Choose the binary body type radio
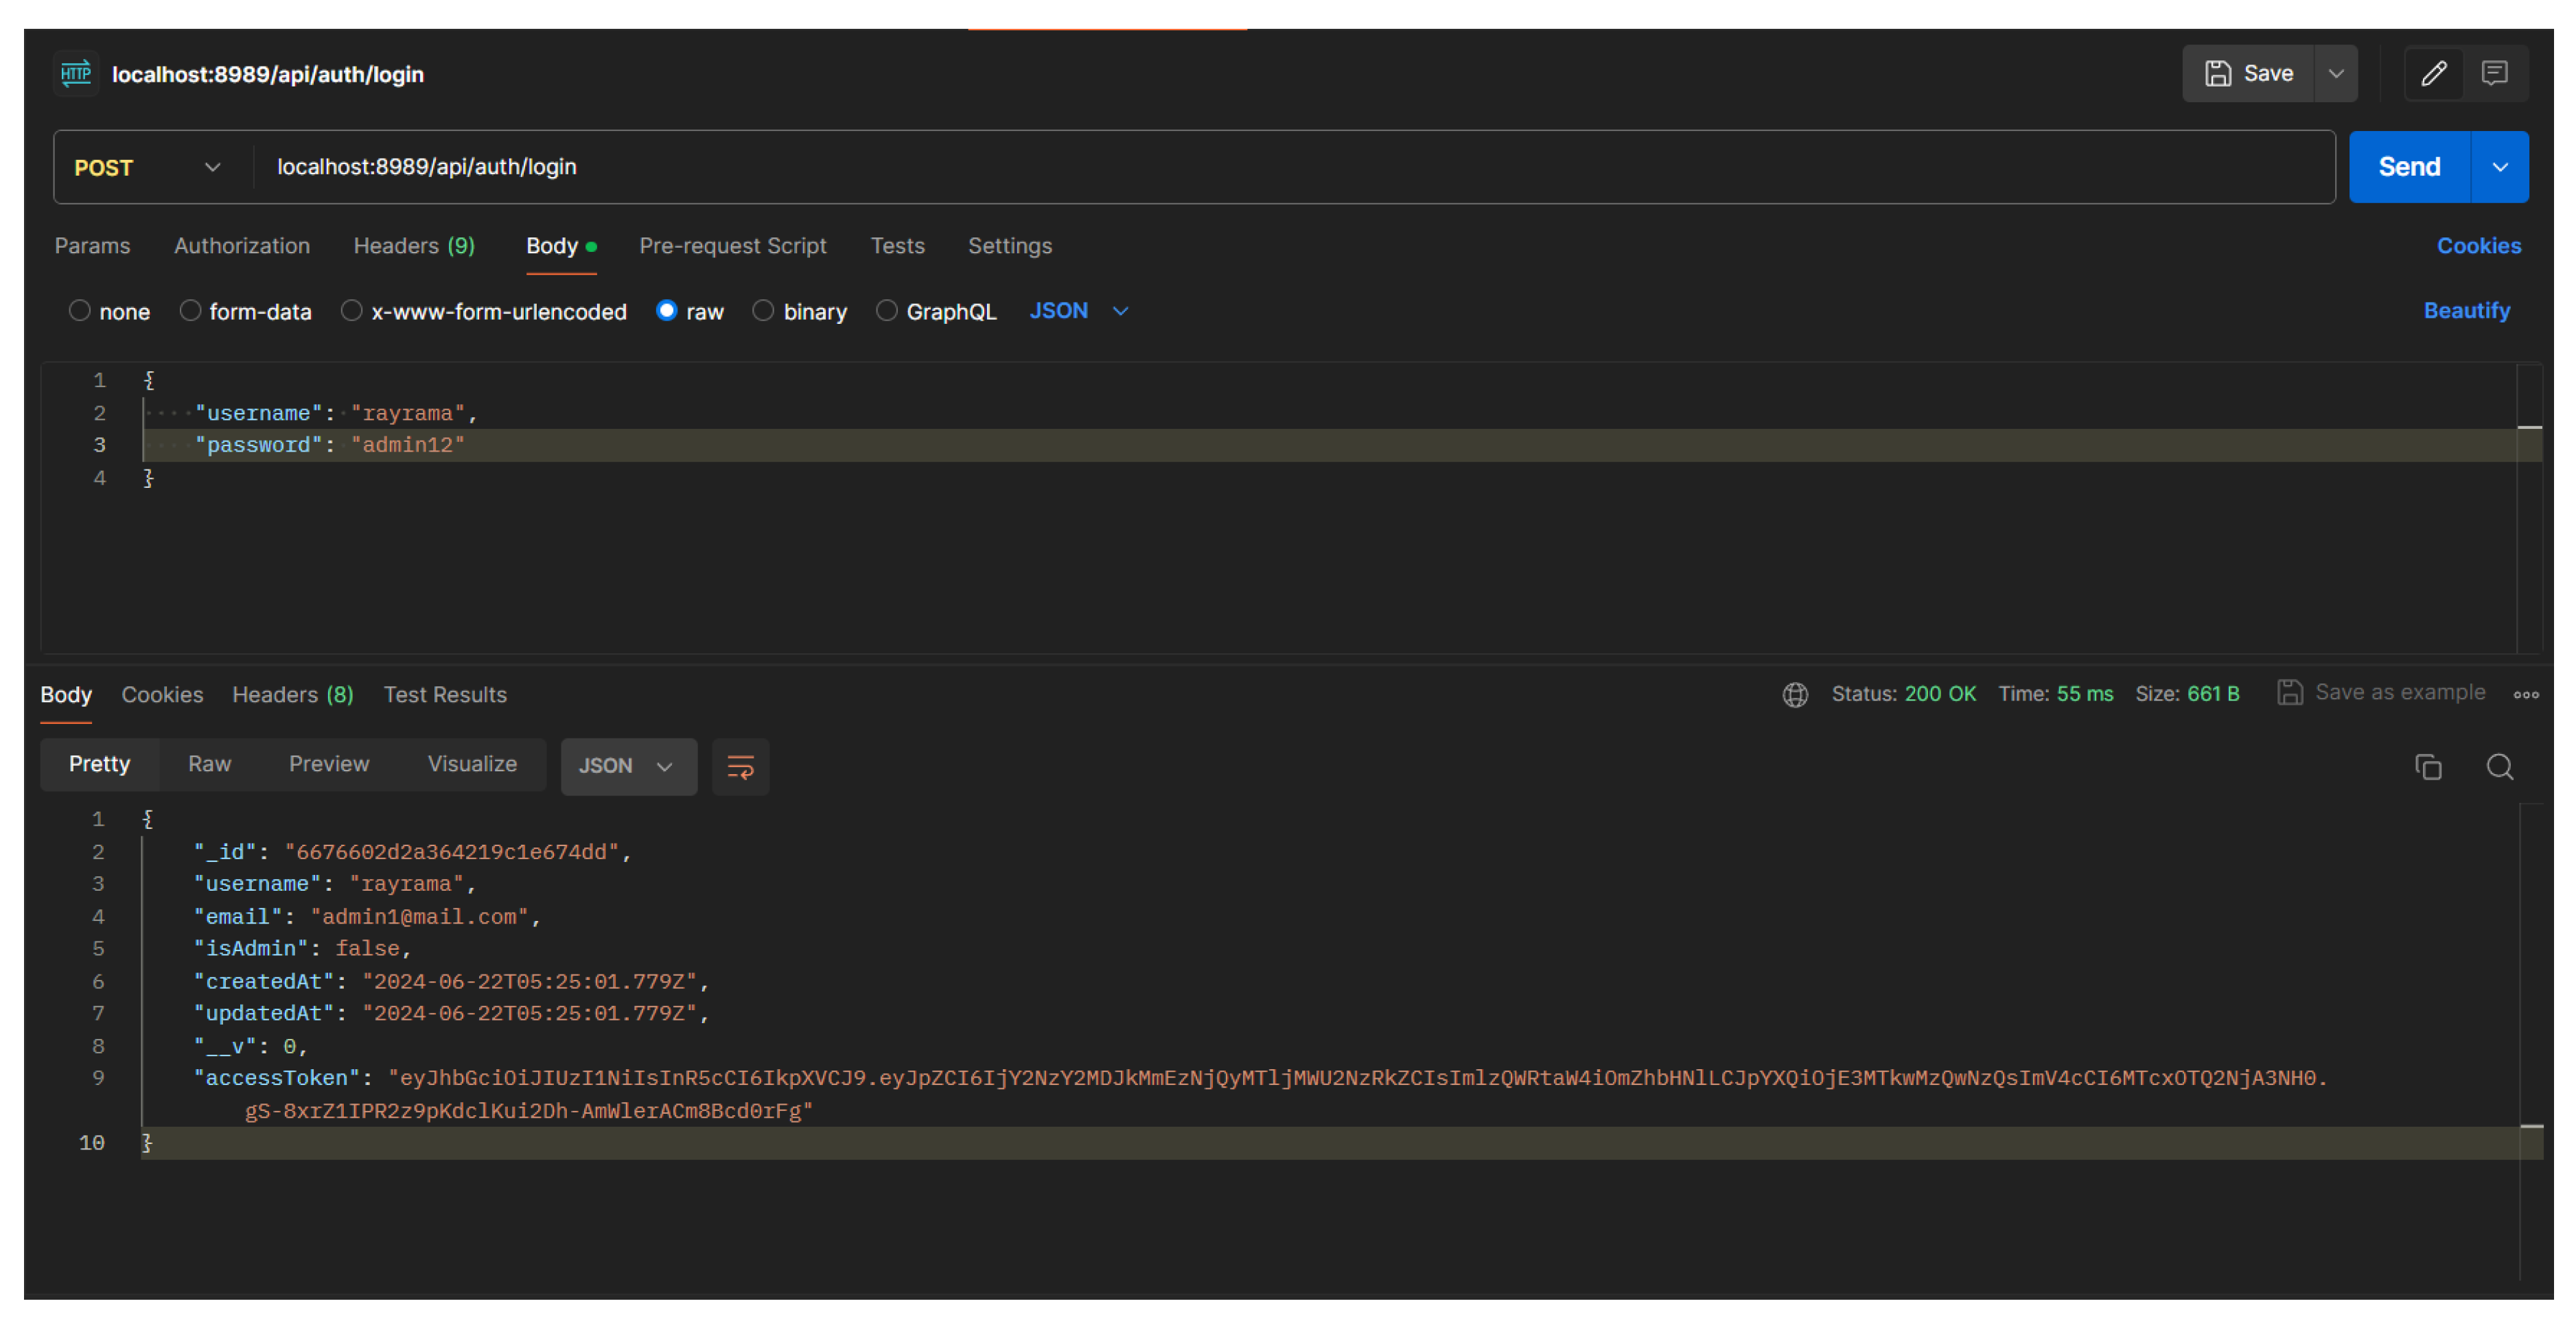This screenshot has height=1321, width=2576. [x=763, y=311]
